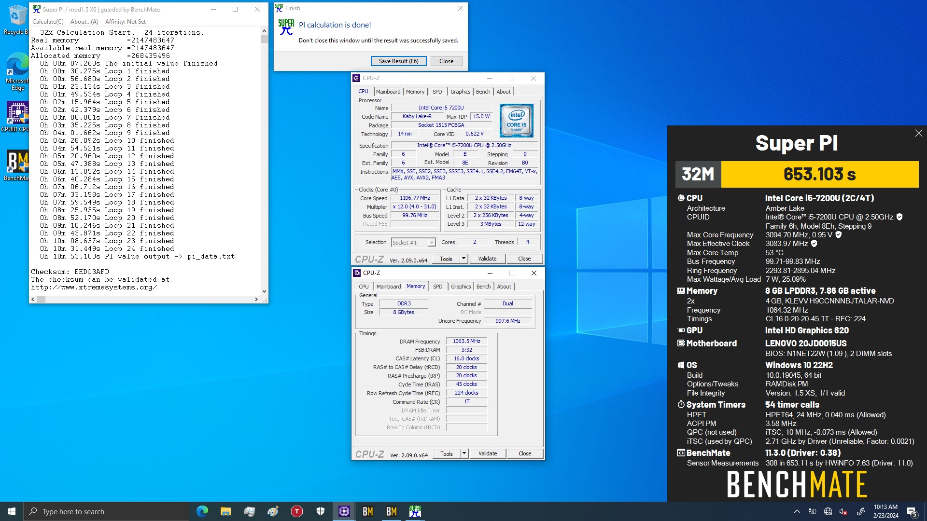Open the network globe tray icon
Image resolution: width=927 pixels, height=521 pixels.
coord(828,511)
